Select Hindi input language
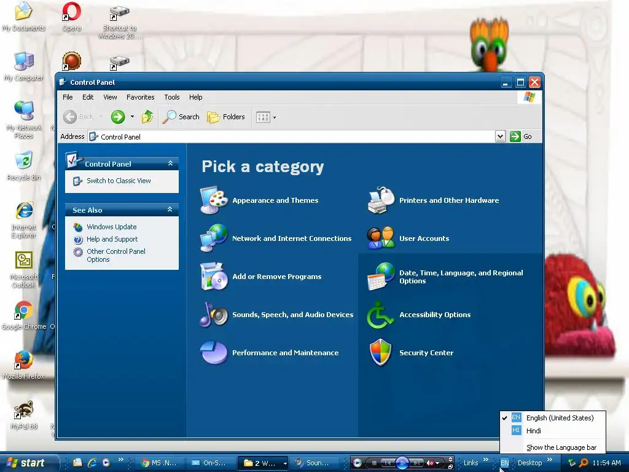 (553, 431)
